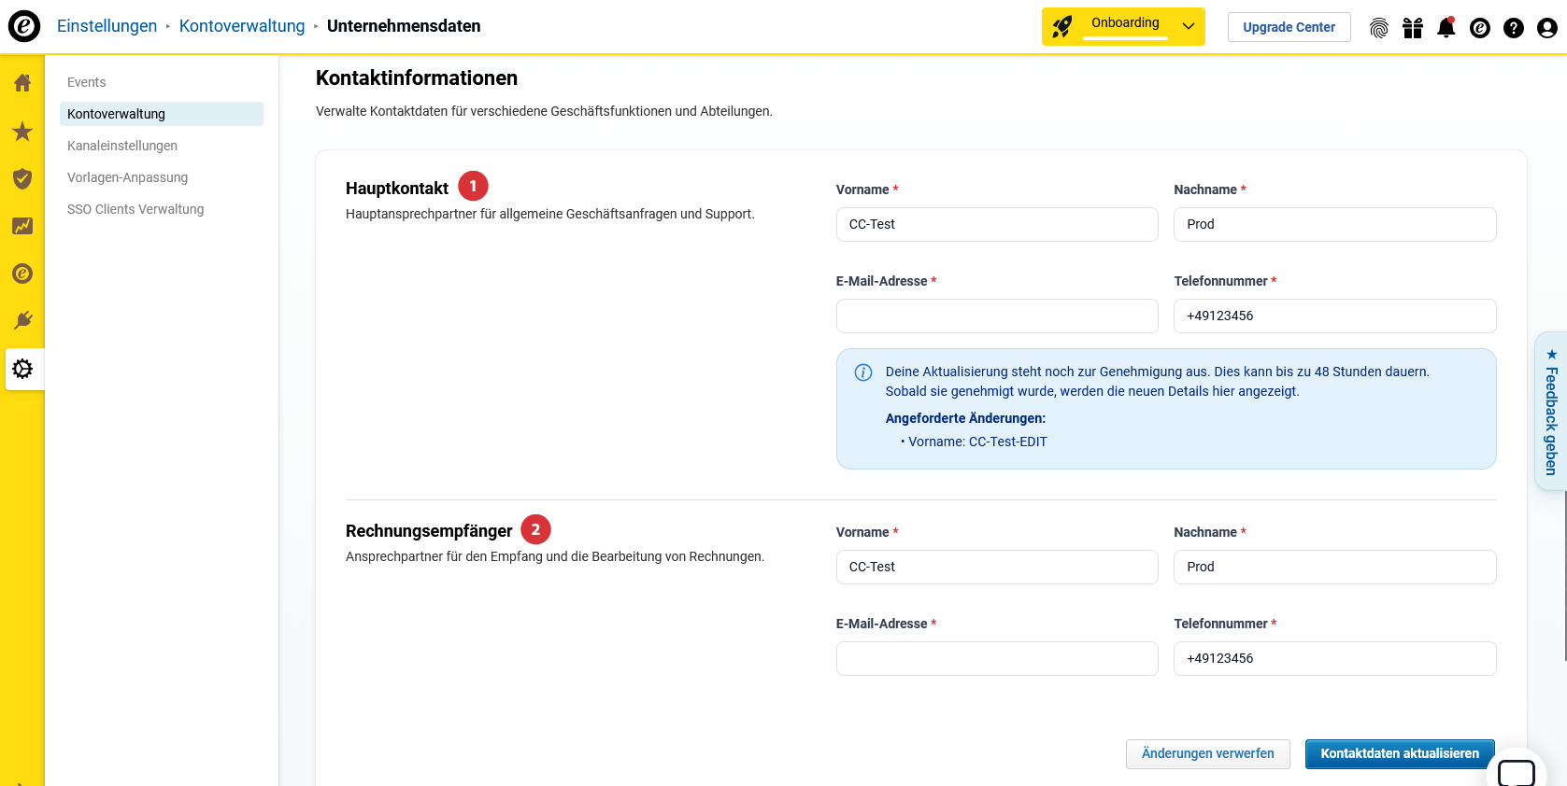Click the Einstellungen breadcrumb link
This screenshot has height=786, width=1567.
(x=107, y=26)
